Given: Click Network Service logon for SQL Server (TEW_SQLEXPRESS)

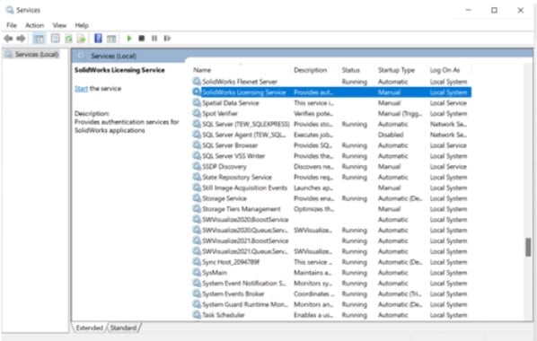Looking at the screenshot, I should [x=448, y=124].
